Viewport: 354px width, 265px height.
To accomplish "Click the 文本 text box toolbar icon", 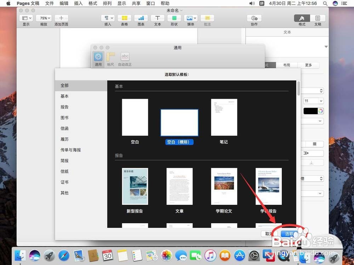I will click(x=158, y=18).
